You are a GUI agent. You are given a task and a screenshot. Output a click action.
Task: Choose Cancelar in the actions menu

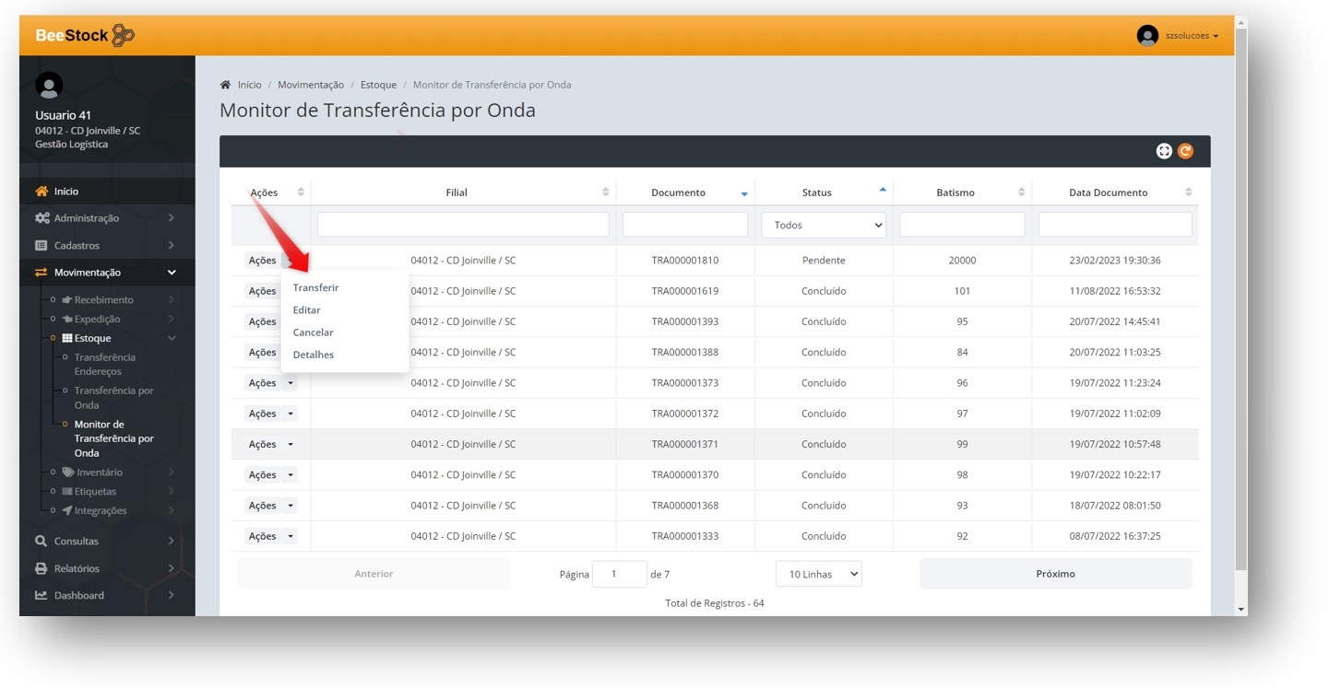pos(313,332)
